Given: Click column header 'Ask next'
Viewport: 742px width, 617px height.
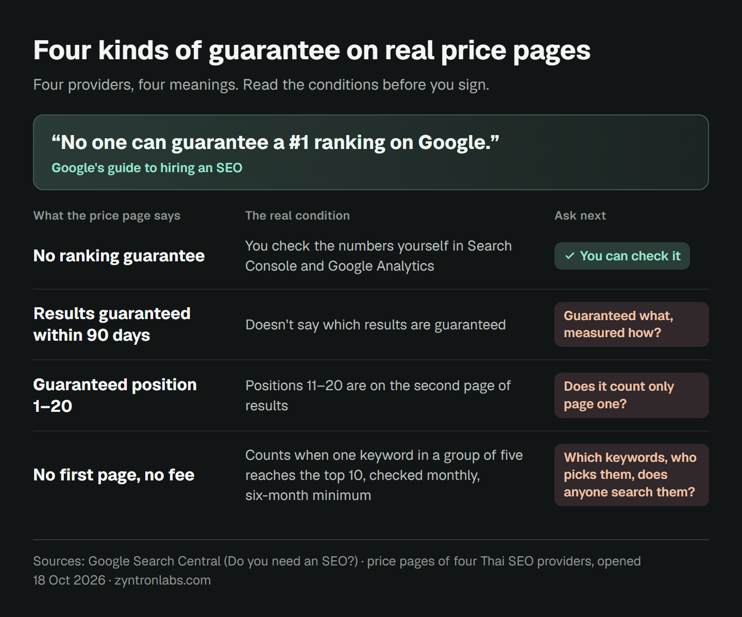Looking at the screenshot, I should coord(580,215).
